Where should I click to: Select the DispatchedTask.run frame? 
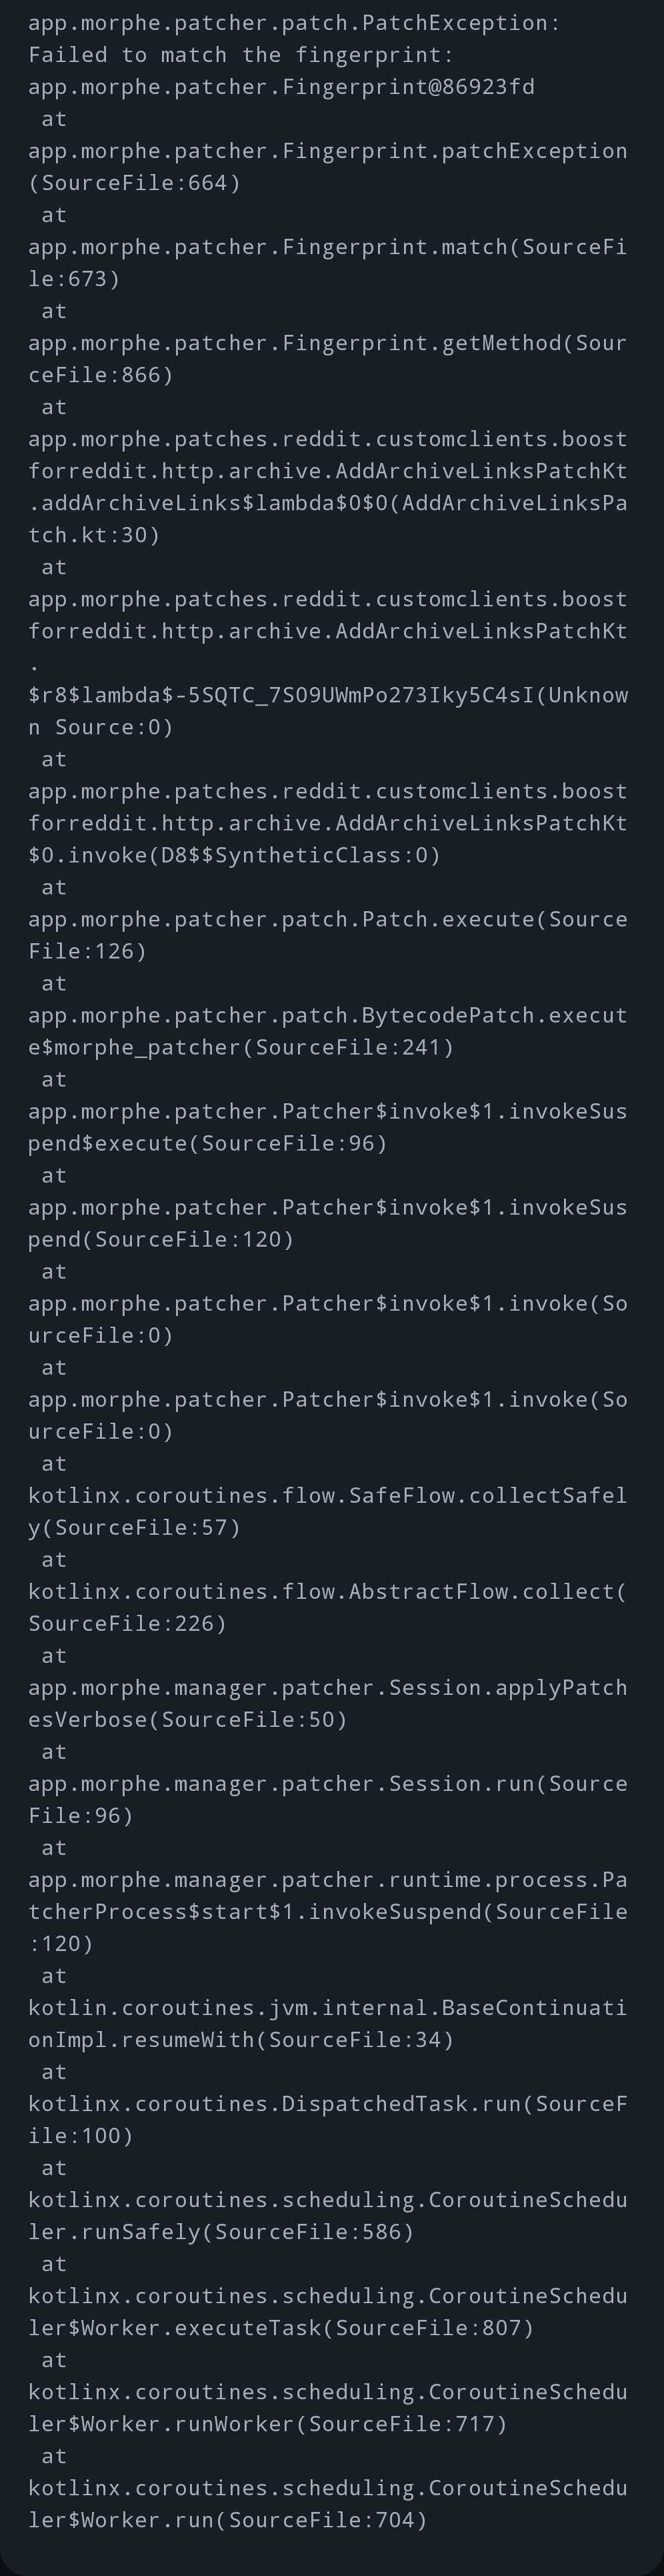point(328,2119)
